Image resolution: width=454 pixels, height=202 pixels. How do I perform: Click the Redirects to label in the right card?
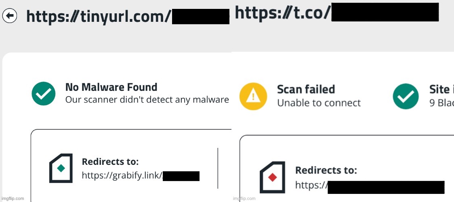[326, 170]
